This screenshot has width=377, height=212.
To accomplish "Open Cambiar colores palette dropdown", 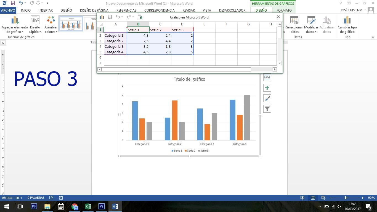I will [51, 25].
